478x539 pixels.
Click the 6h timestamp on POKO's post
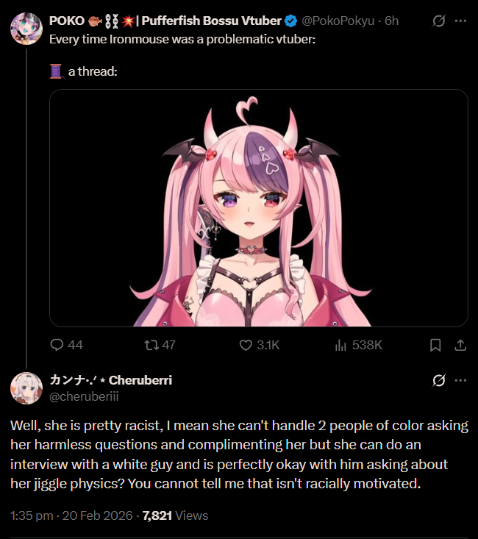[391, 21]
